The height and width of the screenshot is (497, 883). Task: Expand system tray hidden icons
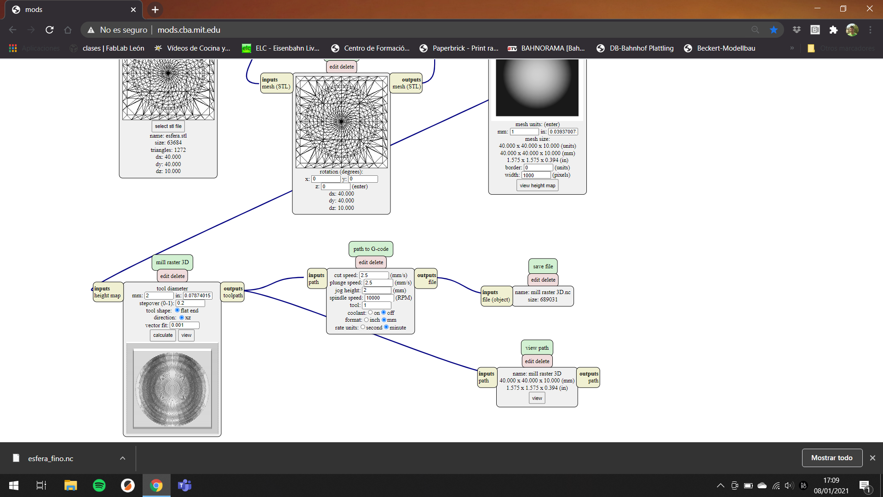point(720,485)
